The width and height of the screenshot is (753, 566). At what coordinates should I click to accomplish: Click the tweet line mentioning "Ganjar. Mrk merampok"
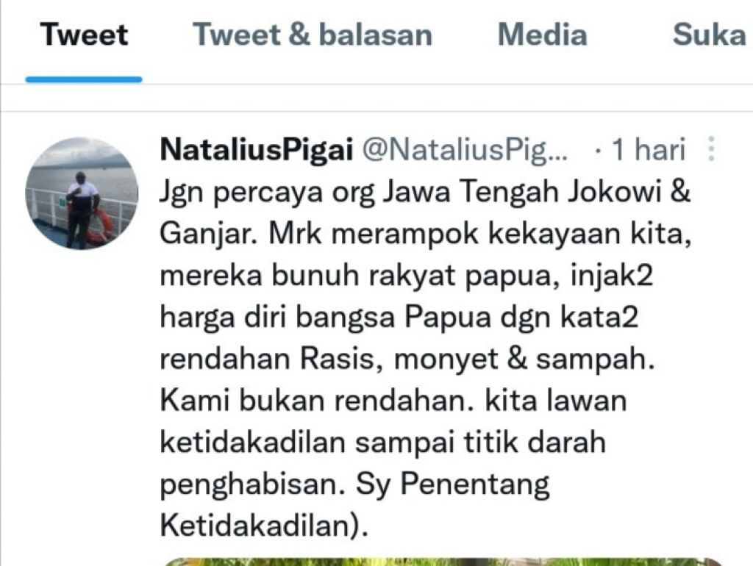426,234
